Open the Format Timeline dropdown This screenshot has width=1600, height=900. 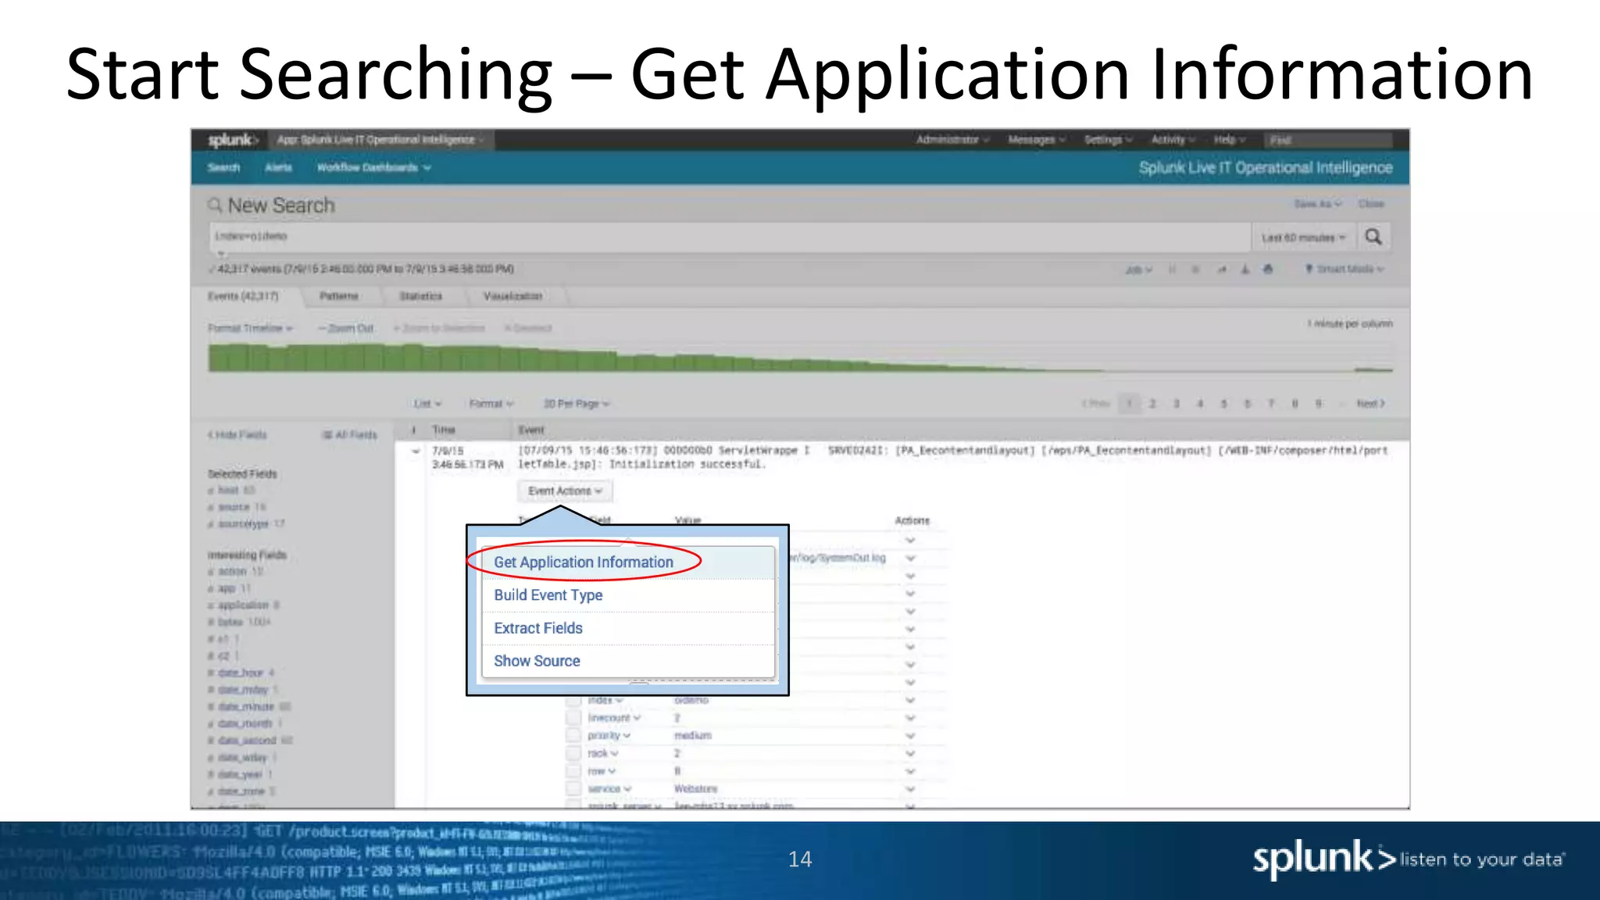[x=250, y=328]
